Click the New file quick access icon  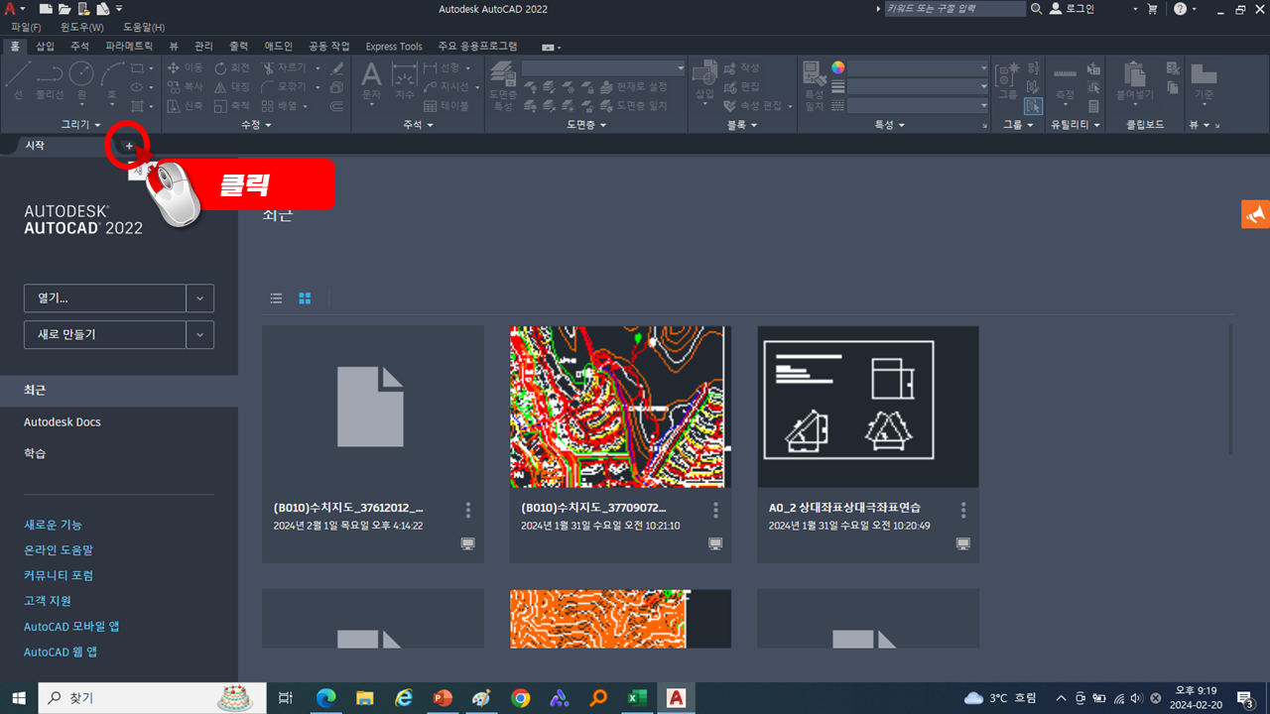(x=46, y=9)
